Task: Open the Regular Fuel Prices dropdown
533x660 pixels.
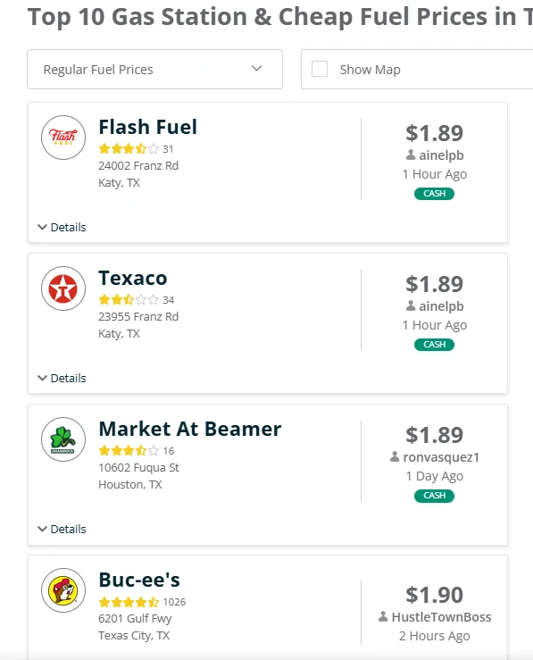Action: coord(154,69)
